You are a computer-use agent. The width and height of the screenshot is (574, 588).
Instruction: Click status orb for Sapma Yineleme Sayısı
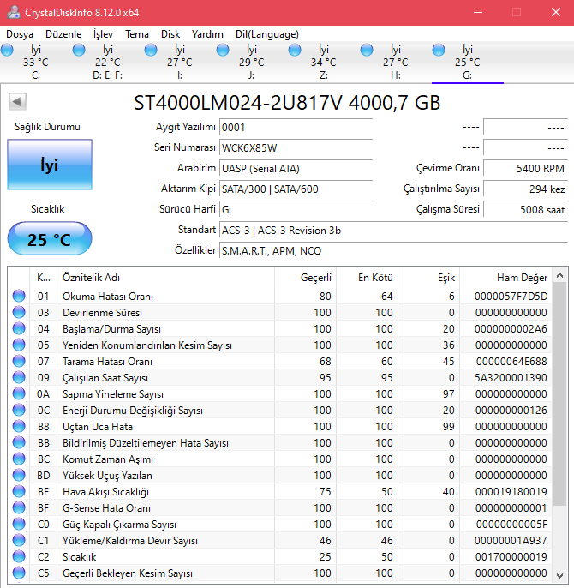pyautogui.click(x=19, y=393)
